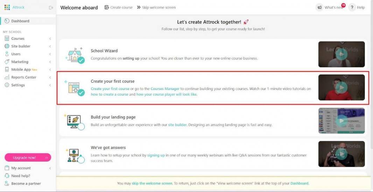Image resolution: width=373 pixels, height=192 pixels.
Task: Expand the My account menu chevron
Action: [x=50, y=168]
